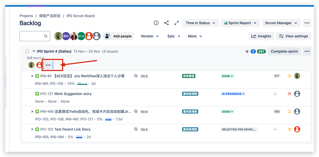This screenshot has height=157, width=319.
Task: Select the IPD Sprint 4 checkbox
Action: point(27,51)
